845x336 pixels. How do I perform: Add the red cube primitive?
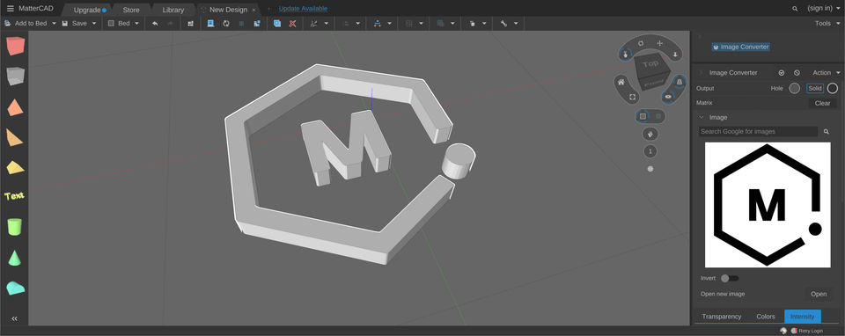pos(15,46)
